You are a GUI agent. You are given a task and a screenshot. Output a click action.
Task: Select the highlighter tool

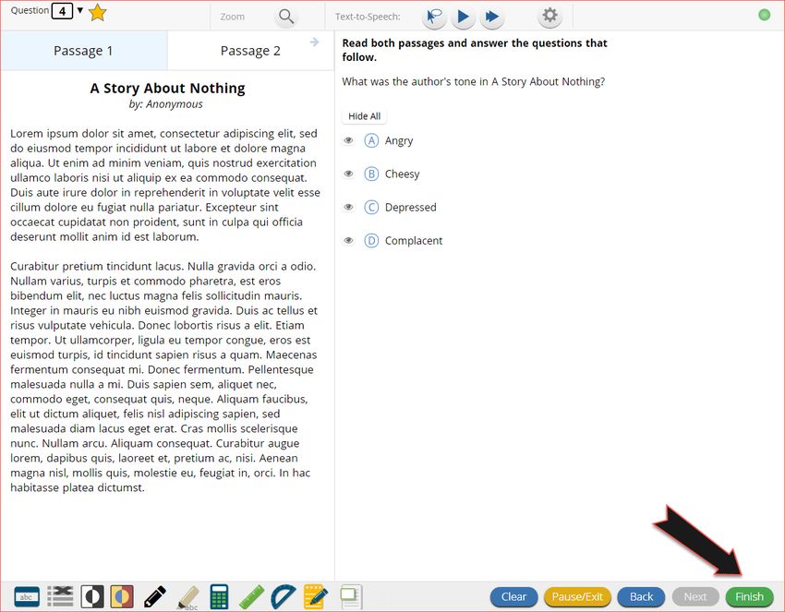(187, 597)
